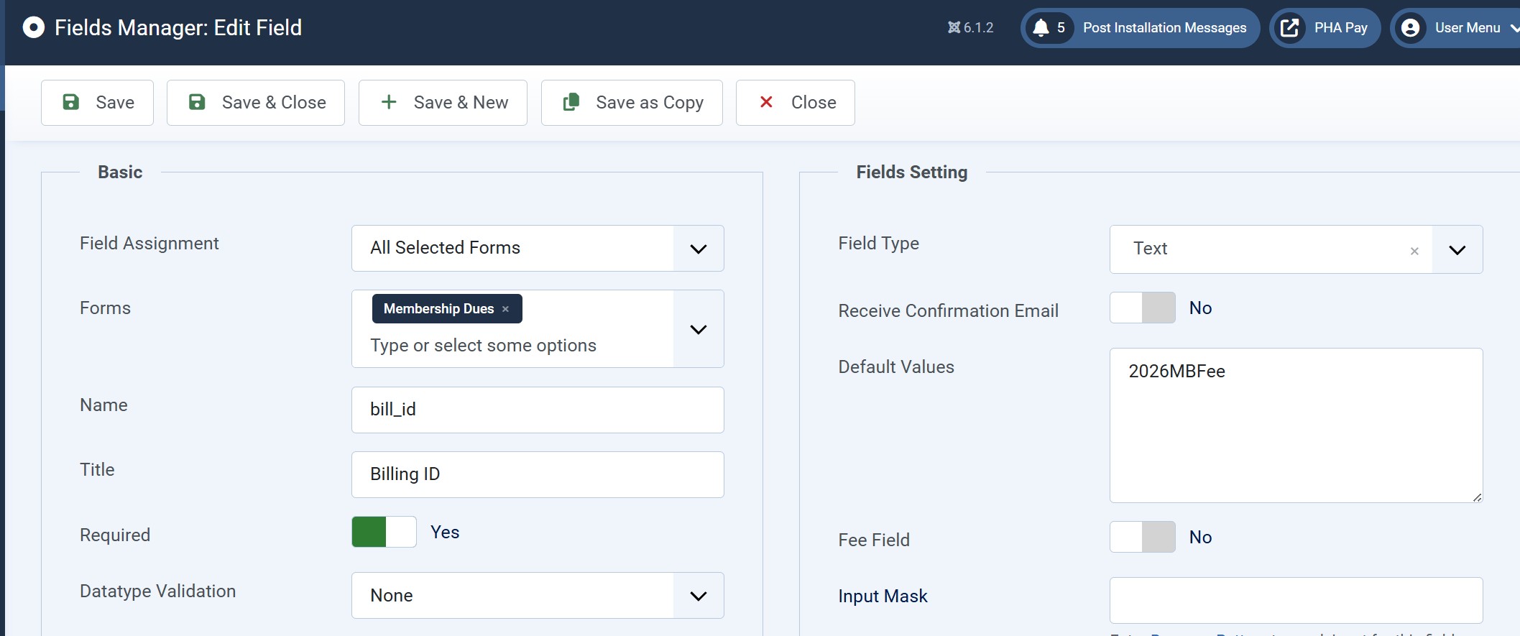1520x636 pixels.
Task: Click Save & New
Action: (x=443, y=103)
